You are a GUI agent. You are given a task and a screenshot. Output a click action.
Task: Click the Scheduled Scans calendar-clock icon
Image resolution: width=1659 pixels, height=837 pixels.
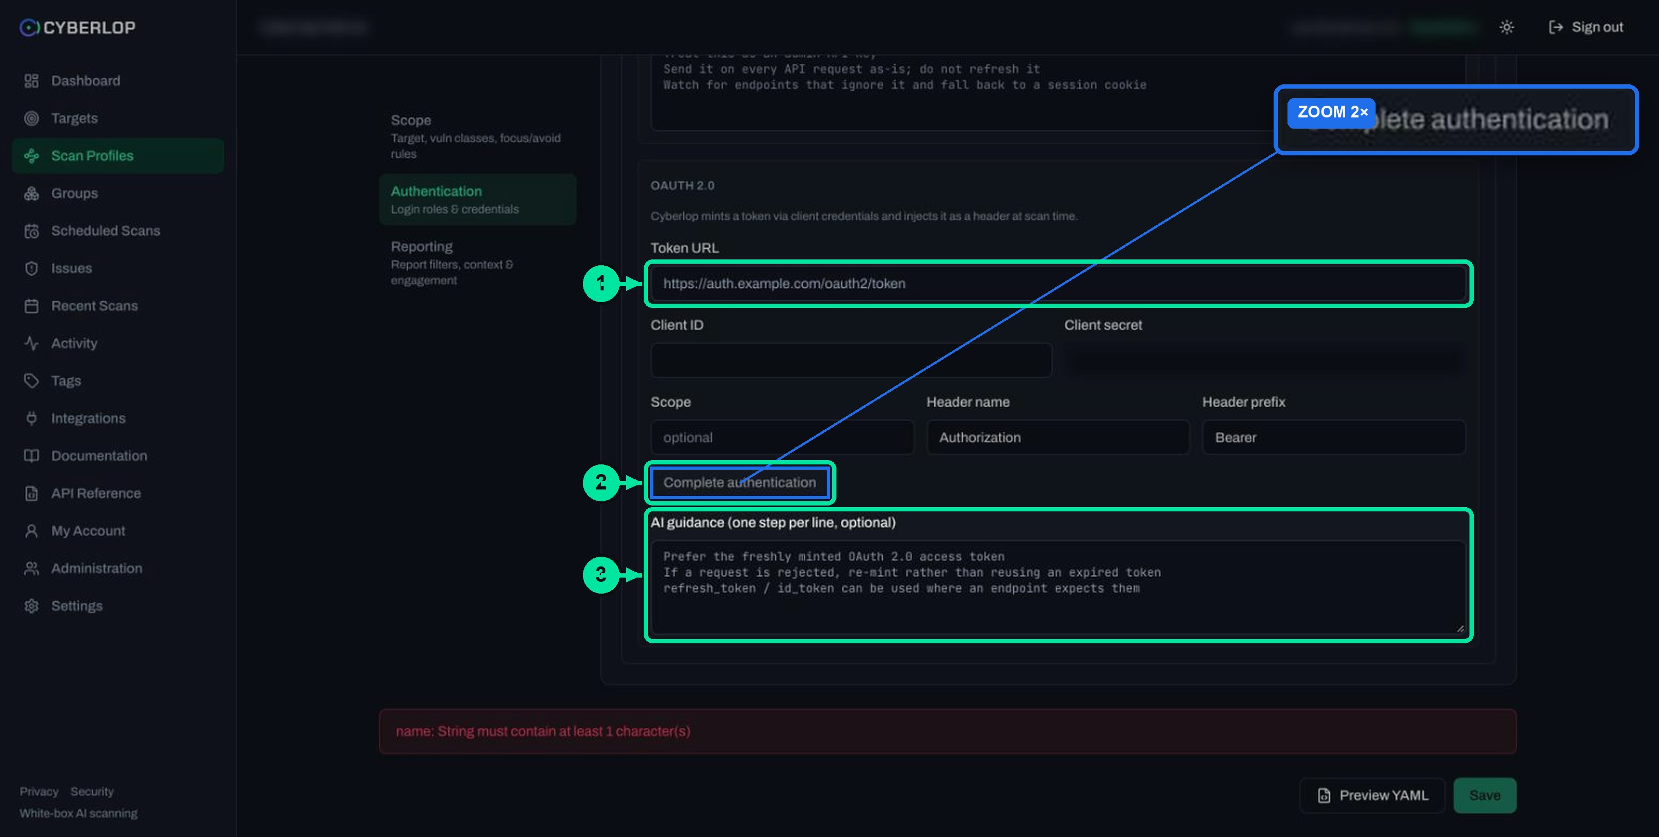pos(31,231)
